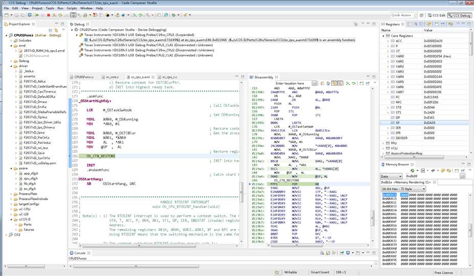Open Project Explorer view menu arrow

pyautogui.click(x=63, y=30)
